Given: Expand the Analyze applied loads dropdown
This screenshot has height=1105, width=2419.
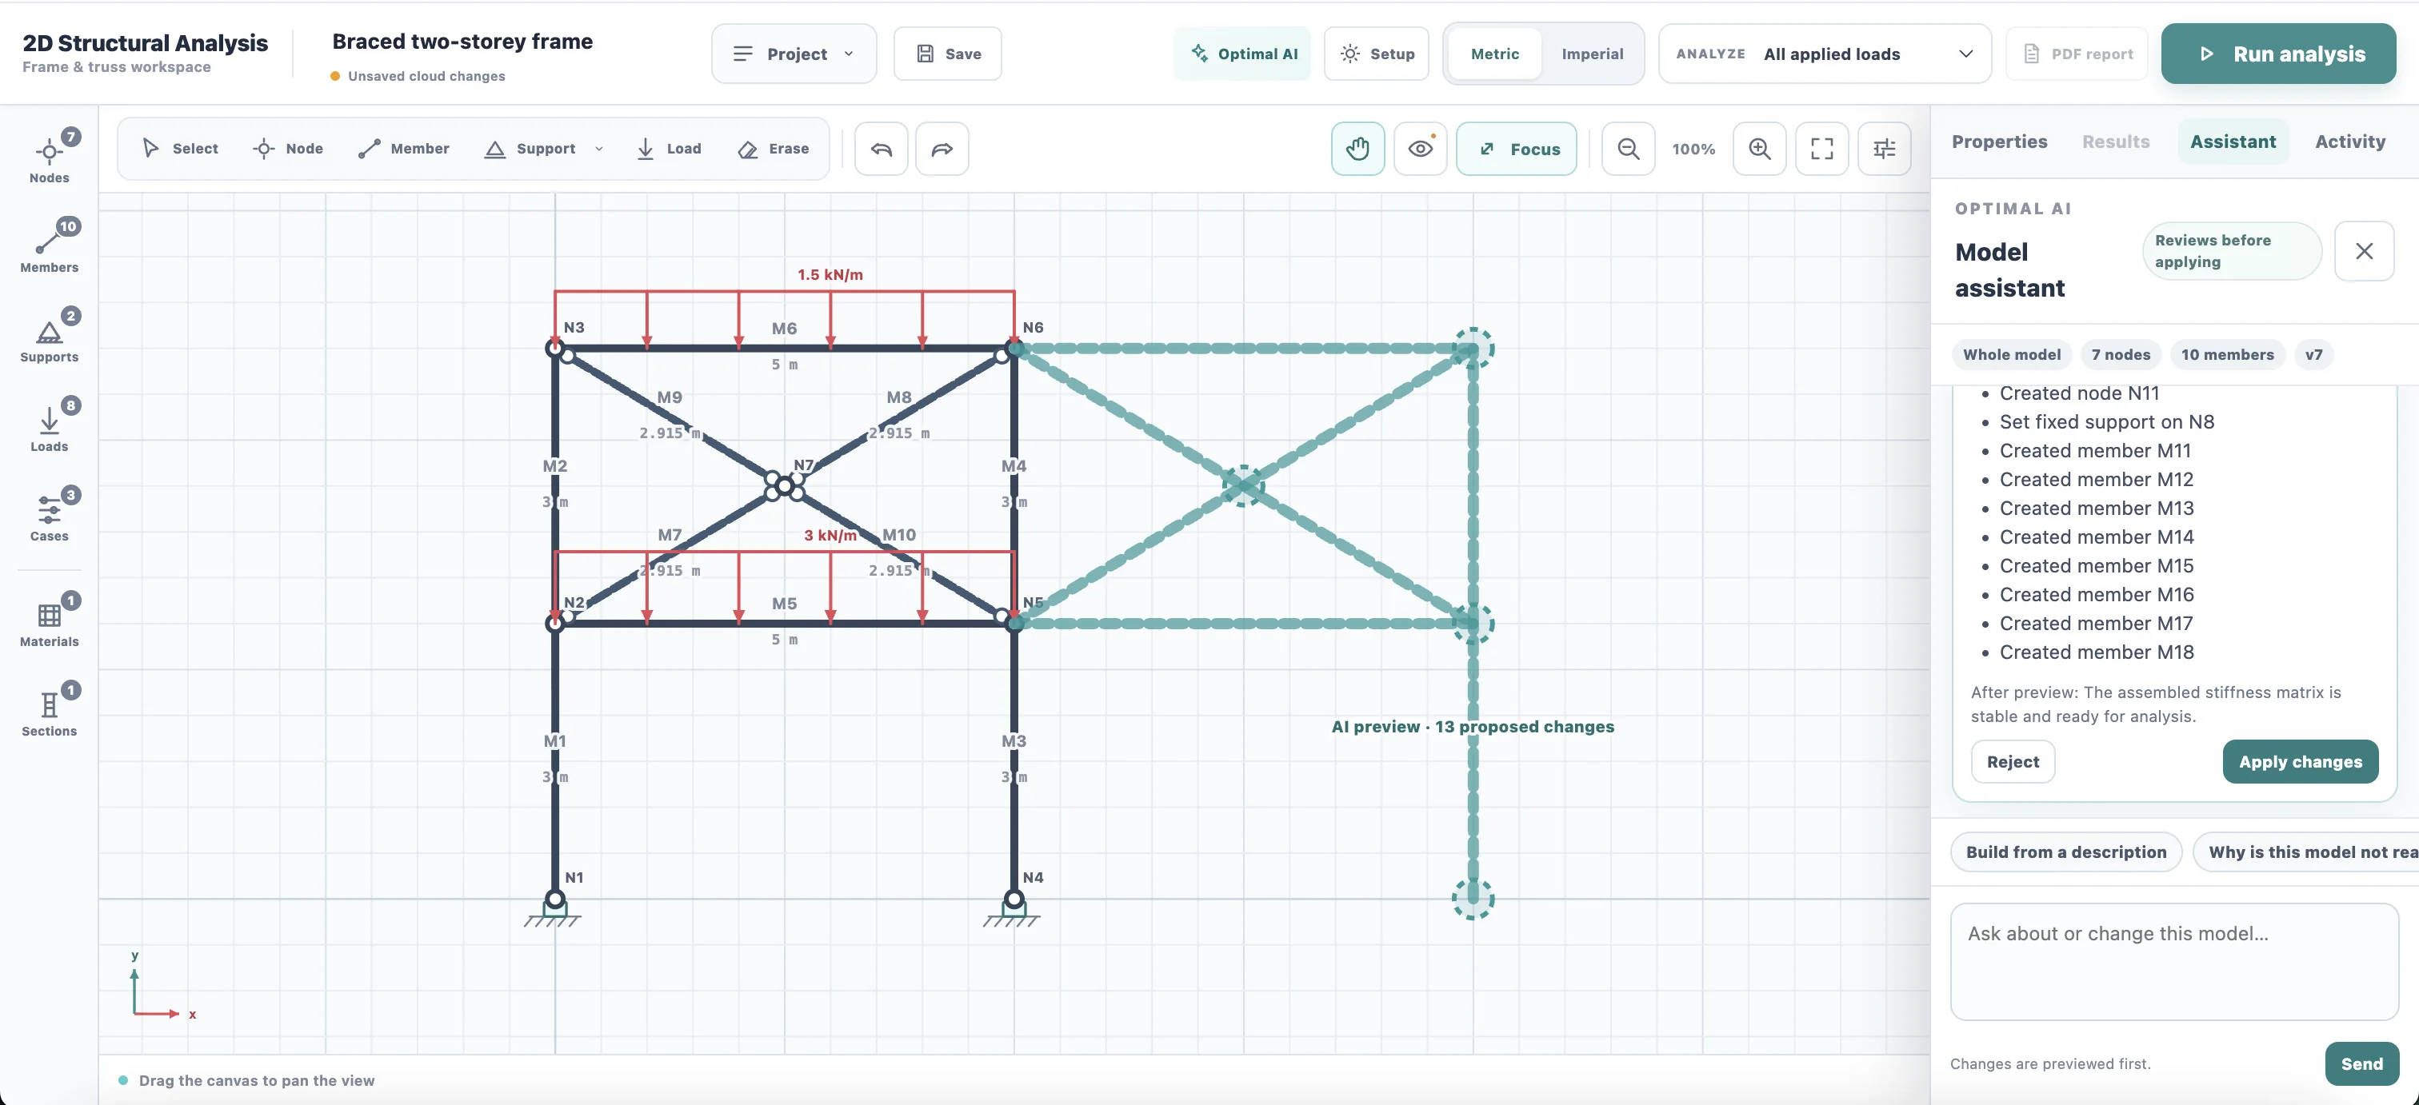Looking at the screenshot, I should click(1825, 54).
